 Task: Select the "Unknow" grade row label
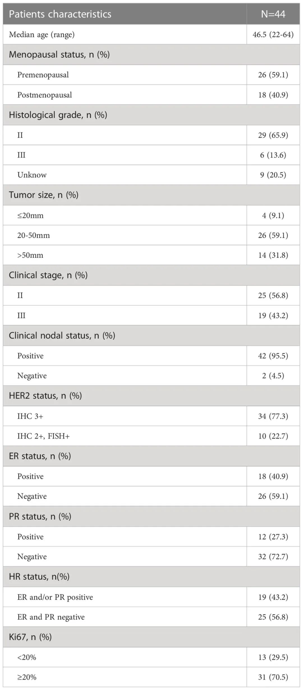(x=32, y=175)
